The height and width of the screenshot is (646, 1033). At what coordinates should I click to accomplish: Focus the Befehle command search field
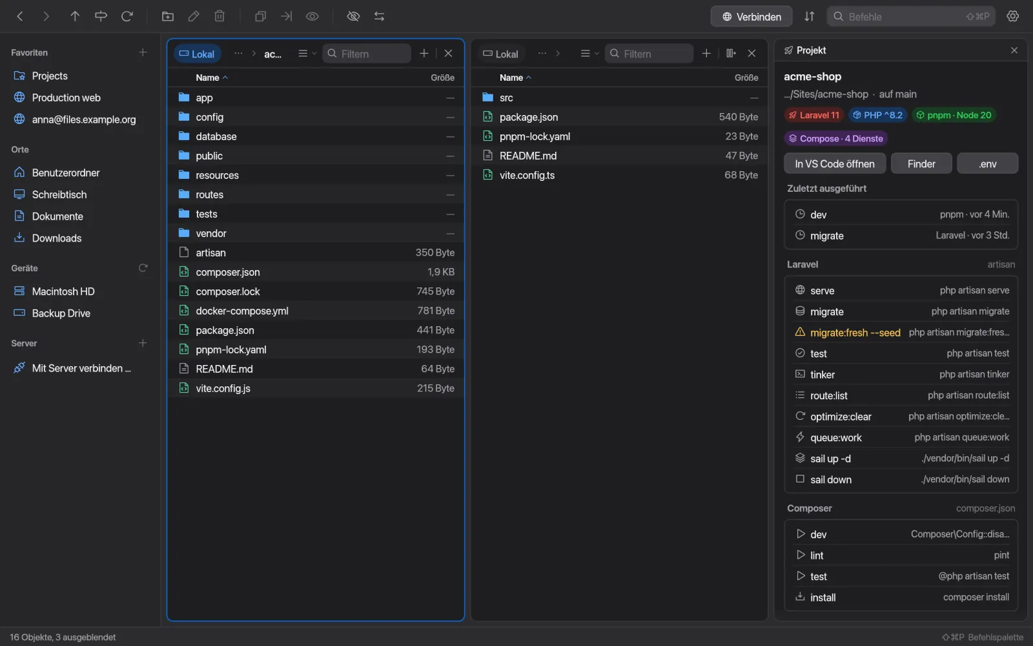click(x=911, y=17)
